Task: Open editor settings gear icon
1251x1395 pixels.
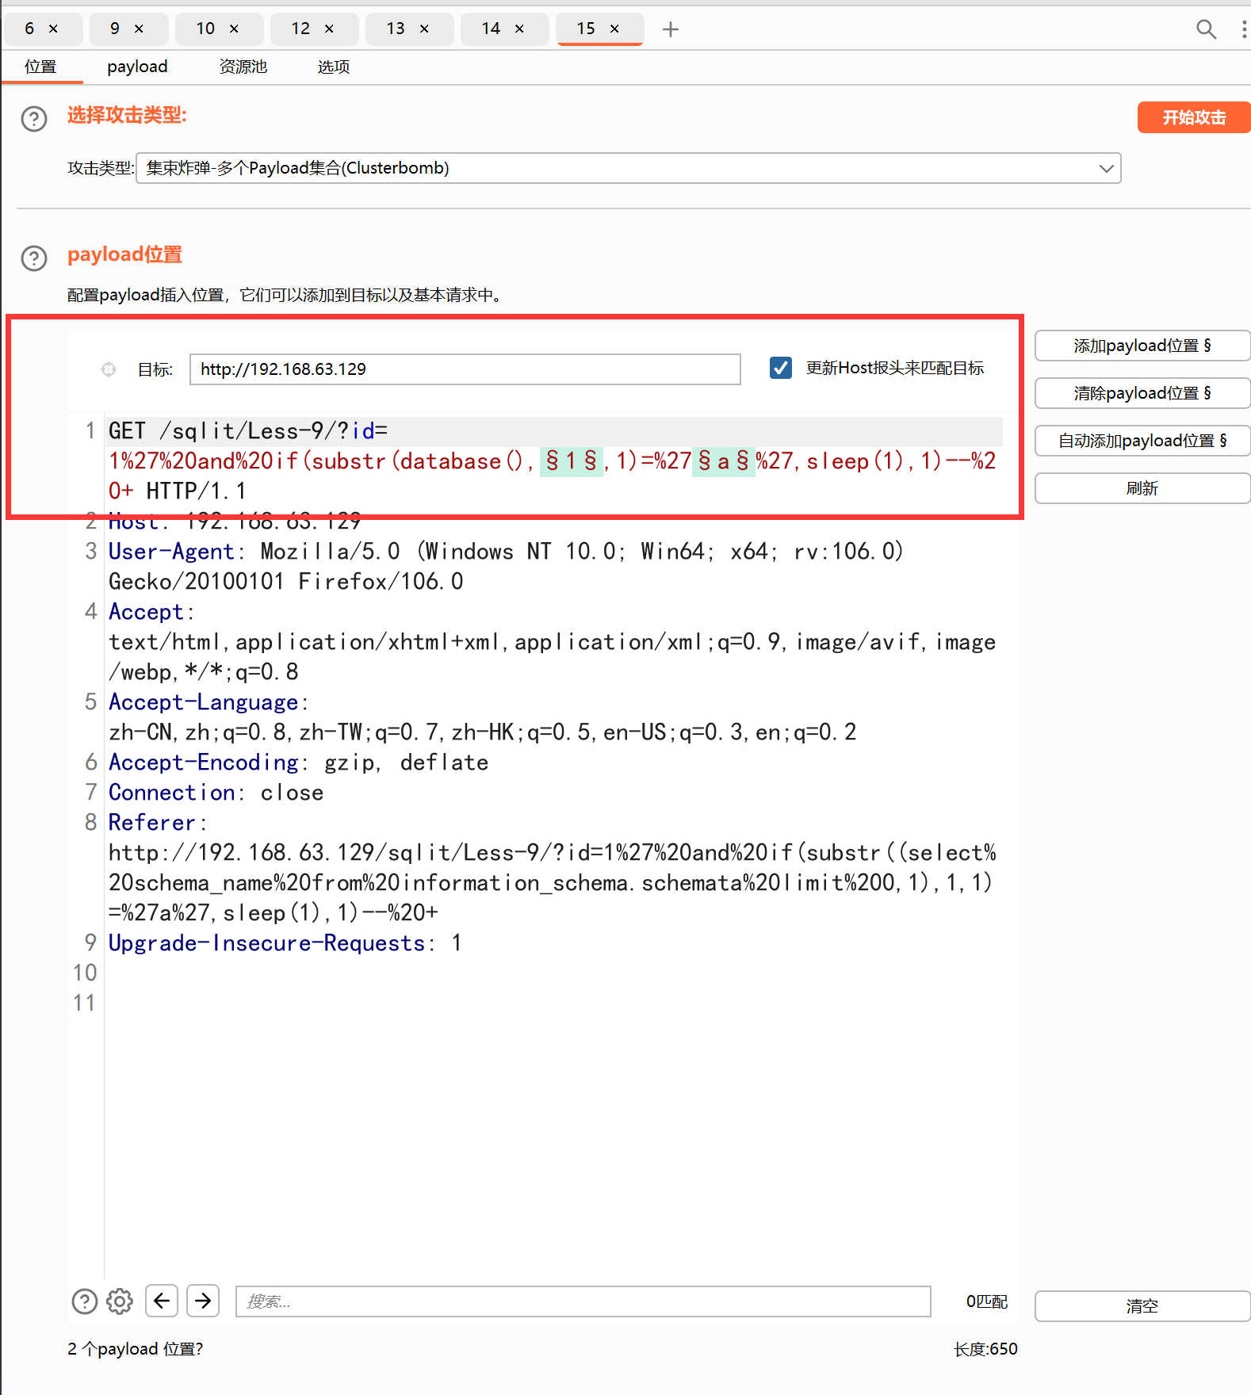Action: point(120,1301)
